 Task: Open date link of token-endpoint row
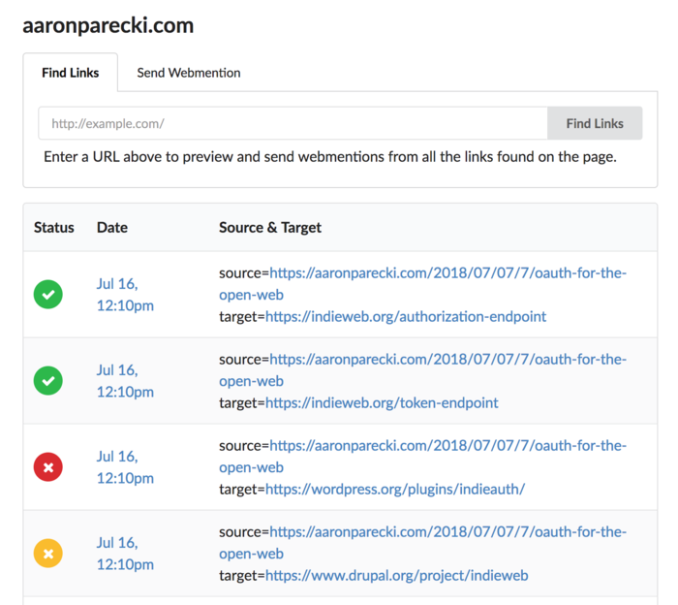coord(125,381)
